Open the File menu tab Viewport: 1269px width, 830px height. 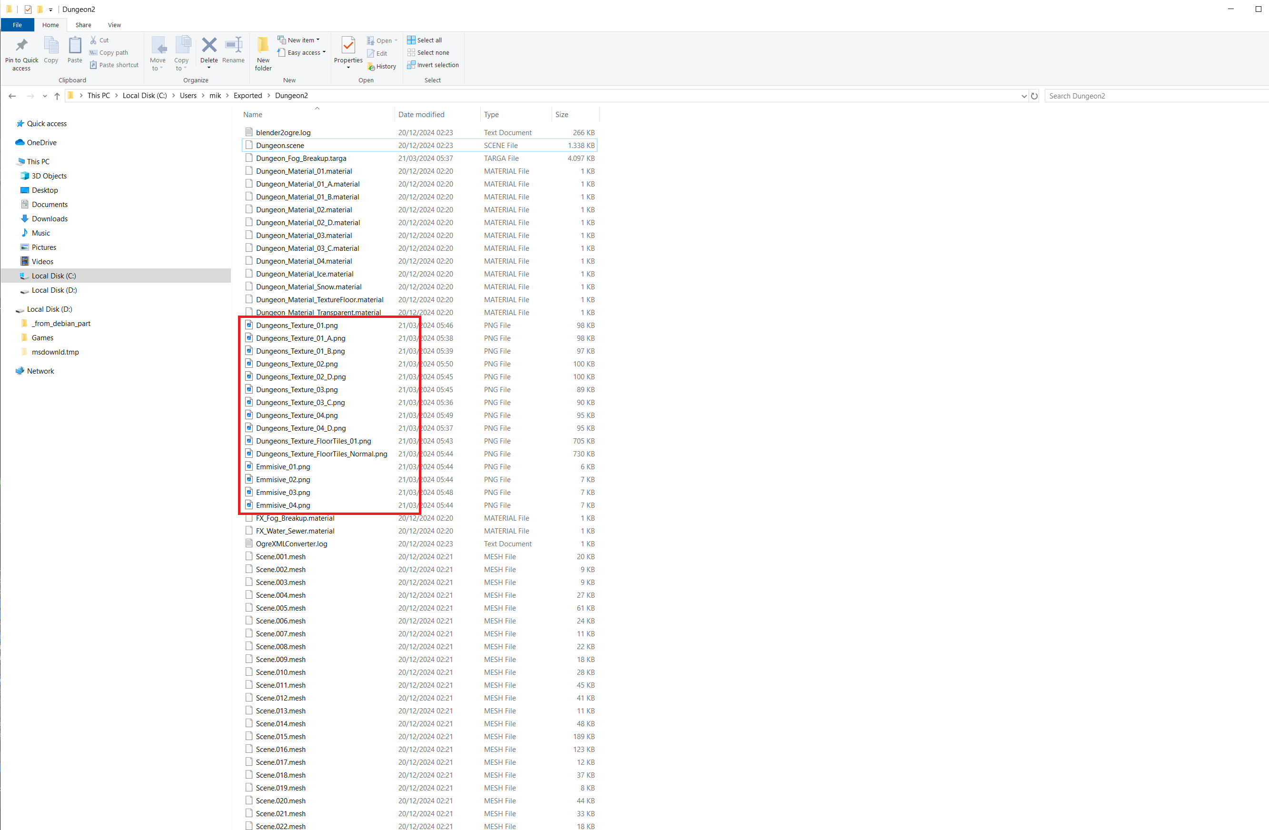click(x=18, y=25)
